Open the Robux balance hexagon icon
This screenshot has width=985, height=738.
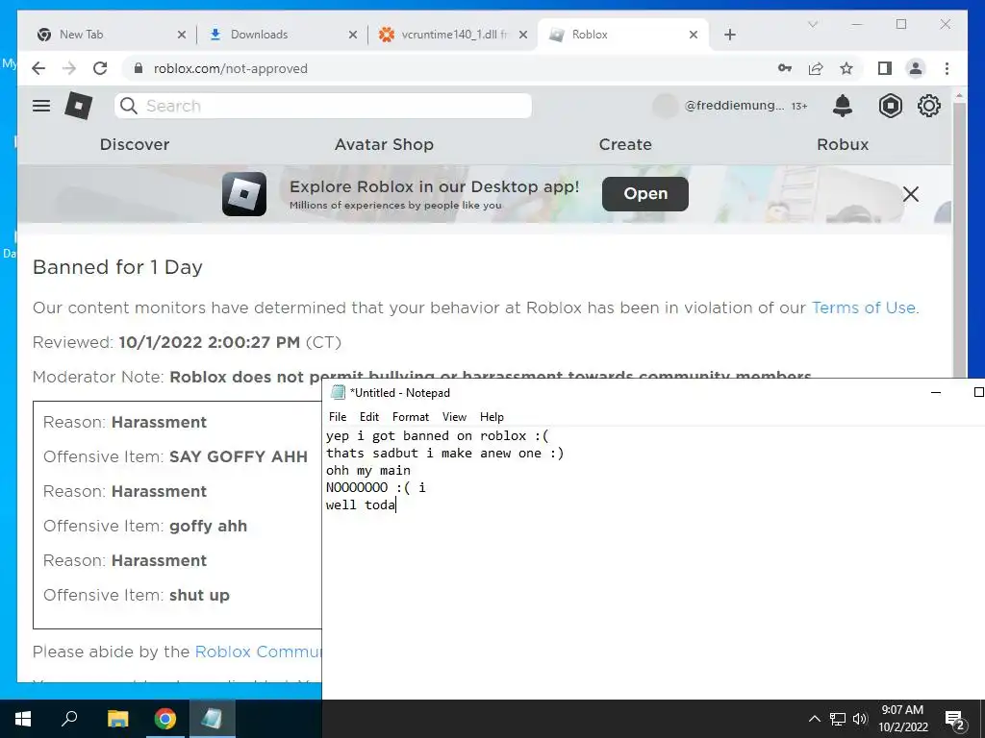coord(890,106)
